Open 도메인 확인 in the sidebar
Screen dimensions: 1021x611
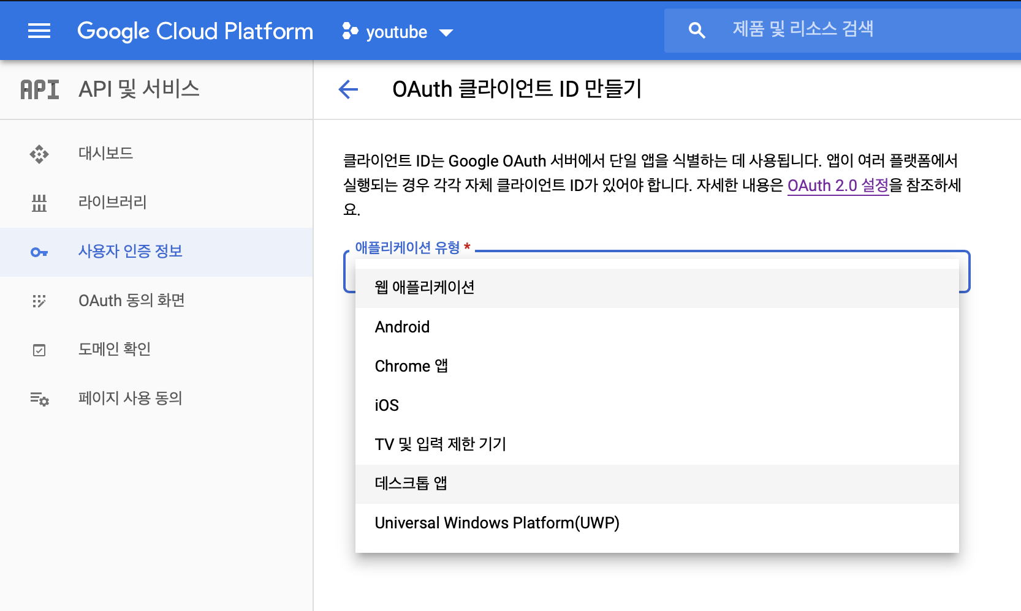[156, 350]
